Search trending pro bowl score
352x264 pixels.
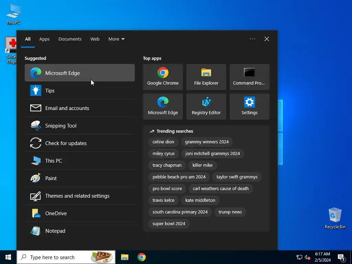coord(167,189)
